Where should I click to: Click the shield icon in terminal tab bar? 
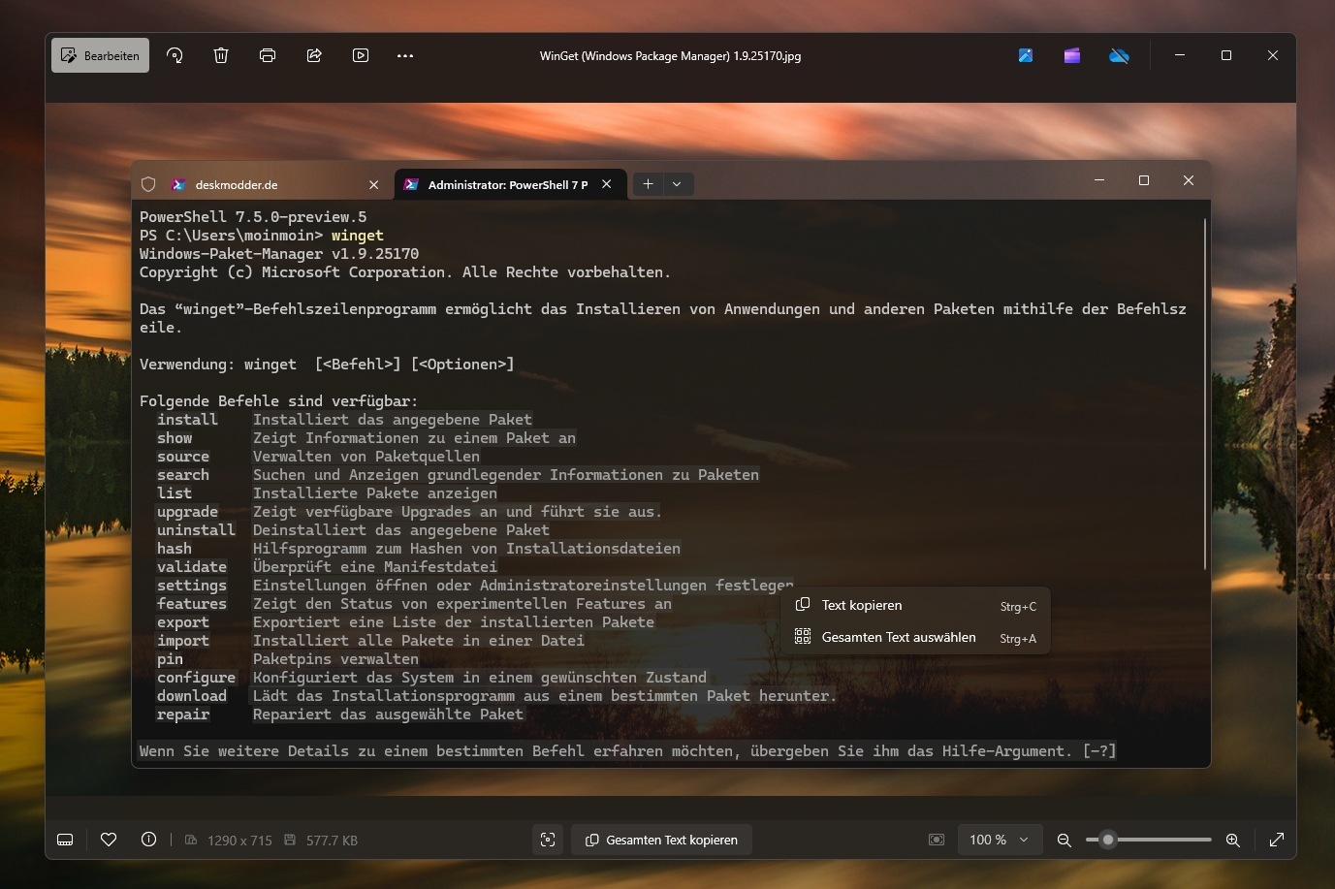click(148, 184)
